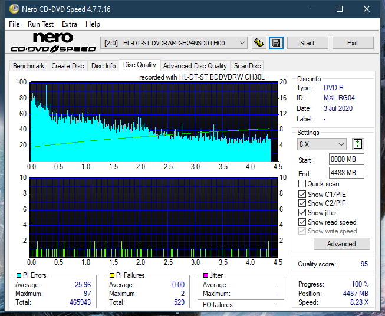Click the Quality score value 95
This screenshot has width=385, height=316.
[x=364, y=264]
